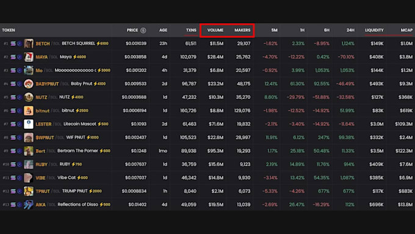Click the $122.3M market cap value

click(x=404, y=151)
